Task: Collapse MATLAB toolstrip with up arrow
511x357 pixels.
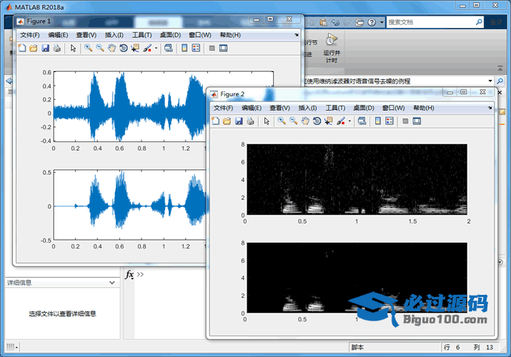Action: [500, 69]
